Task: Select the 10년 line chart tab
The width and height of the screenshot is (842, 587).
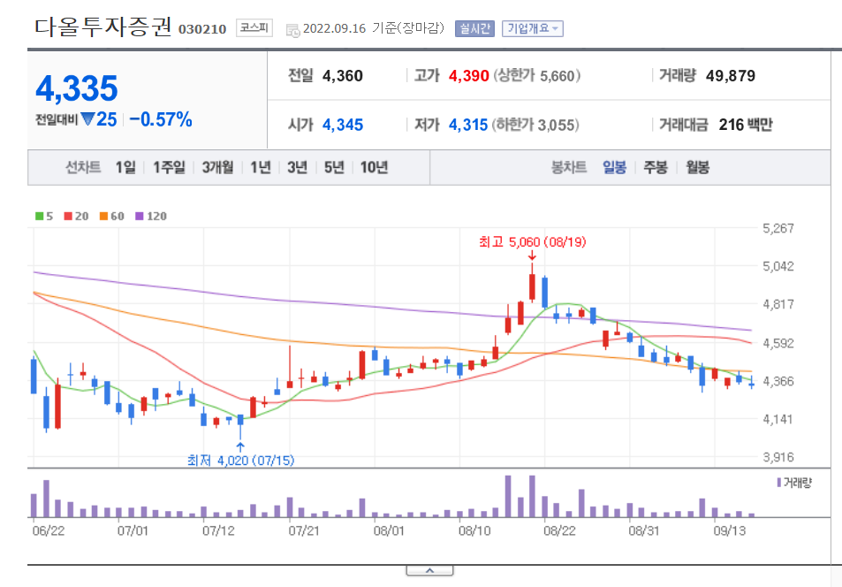Action: (374, 168)
